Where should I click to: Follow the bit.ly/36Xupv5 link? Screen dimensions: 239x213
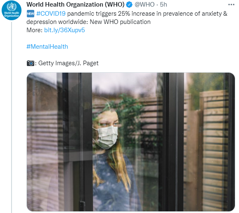point(64,30)
